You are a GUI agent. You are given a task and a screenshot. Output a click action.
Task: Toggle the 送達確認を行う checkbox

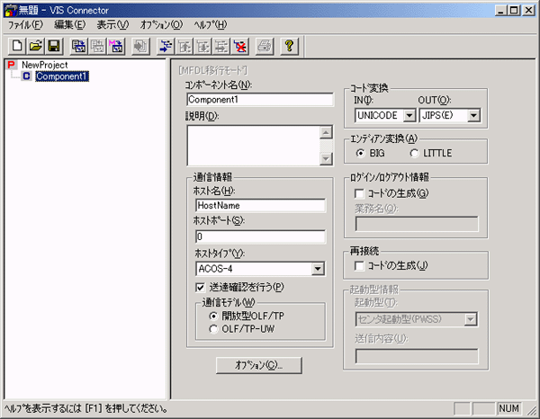click(x=201, y=287)
